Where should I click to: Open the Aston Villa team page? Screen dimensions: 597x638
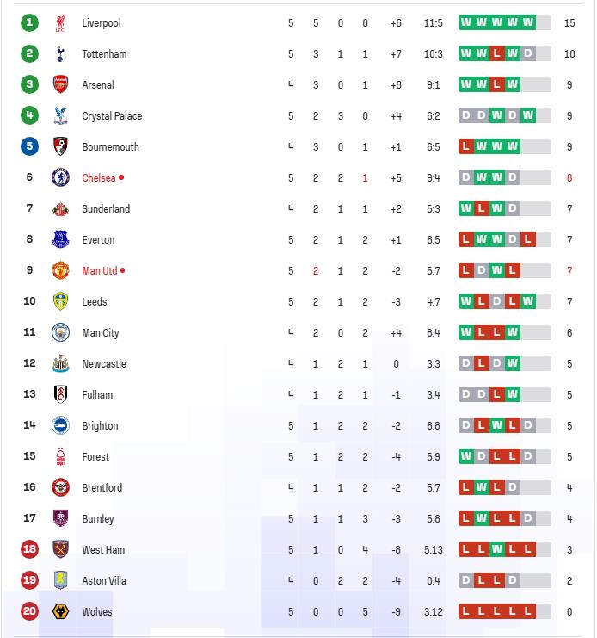[x=104, y=580]
